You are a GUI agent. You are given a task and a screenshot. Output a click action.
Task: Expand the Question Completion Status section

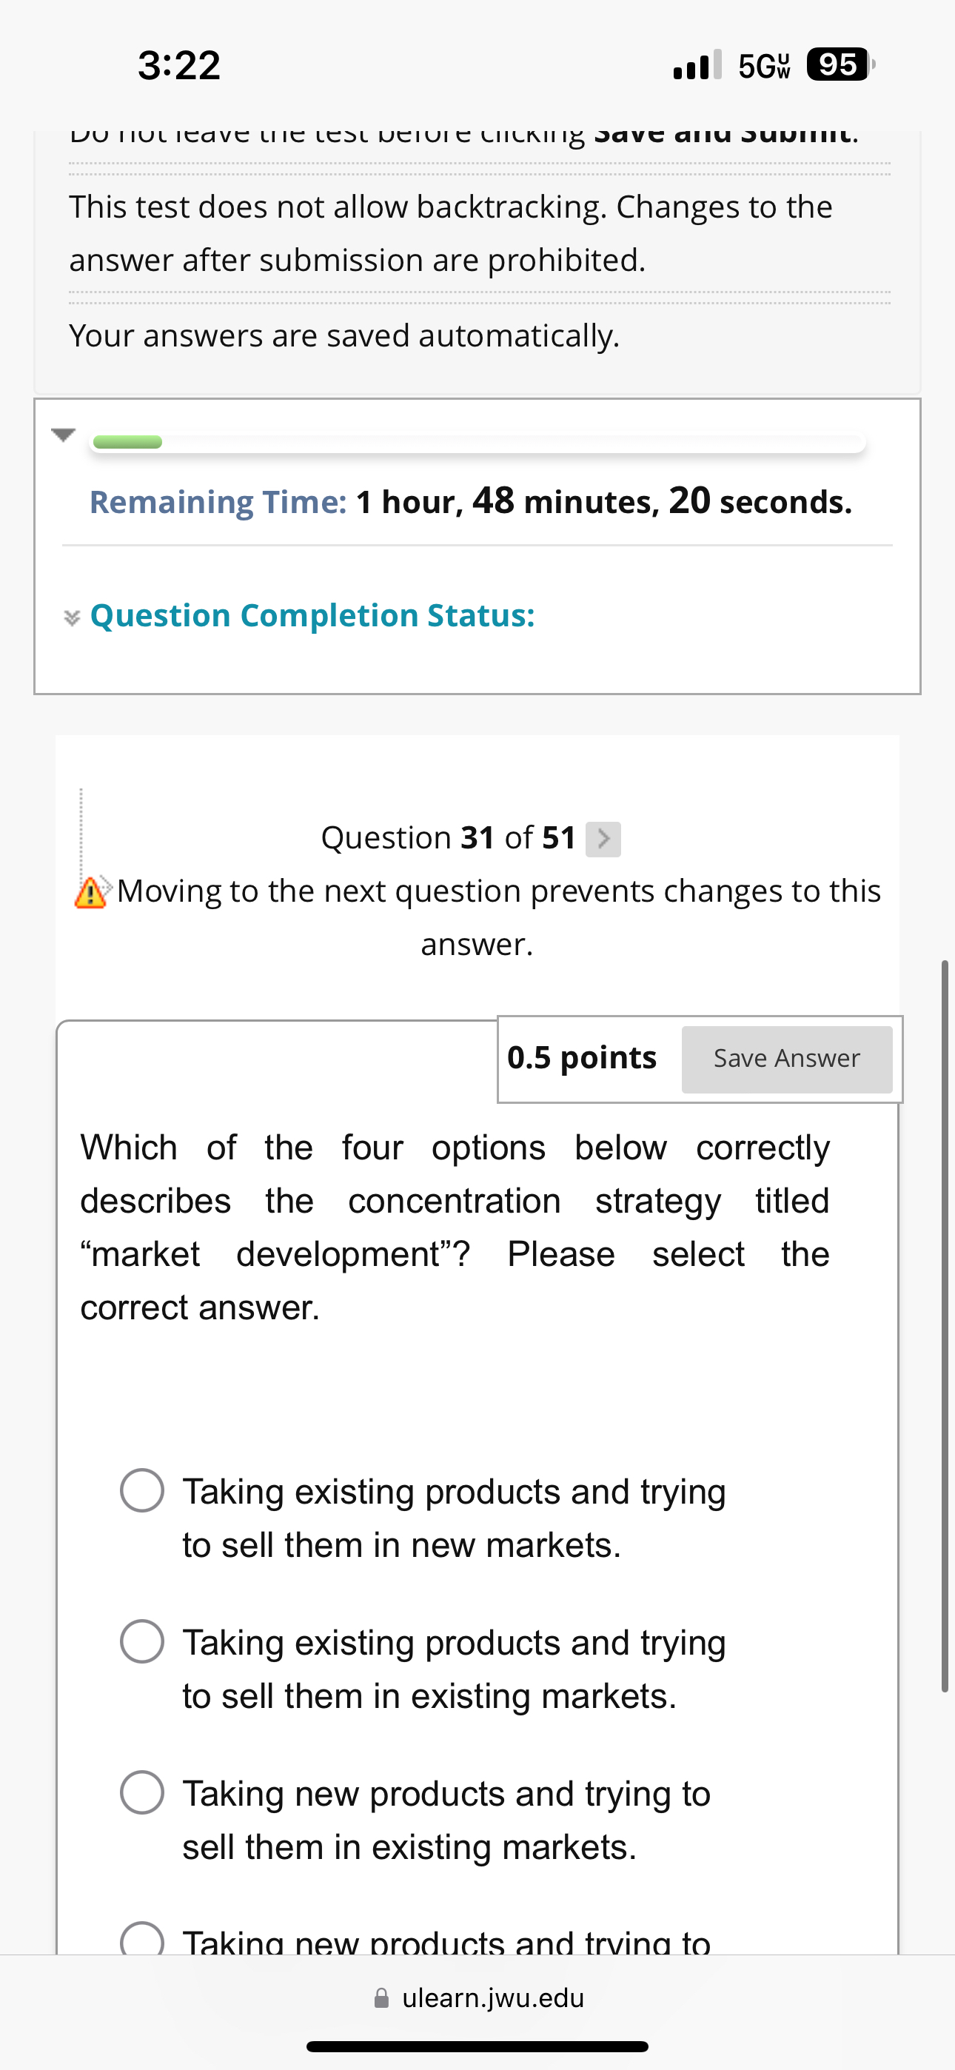point(312,615)
